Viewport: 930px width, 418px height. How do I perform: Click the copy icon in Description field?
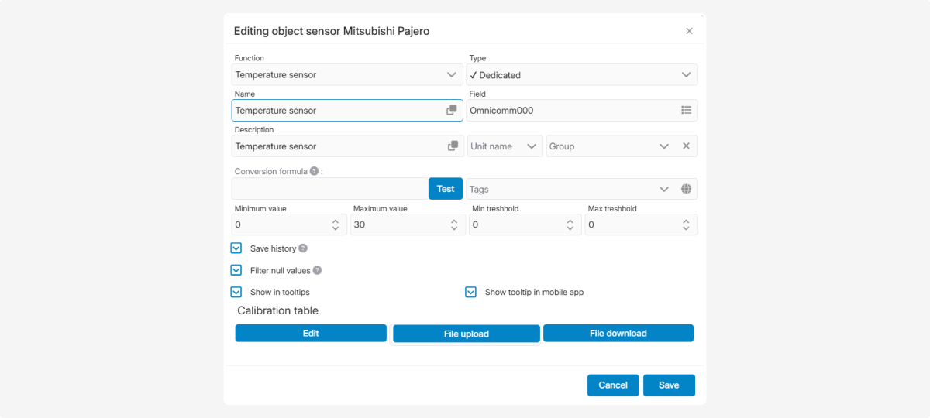(452, 146)
